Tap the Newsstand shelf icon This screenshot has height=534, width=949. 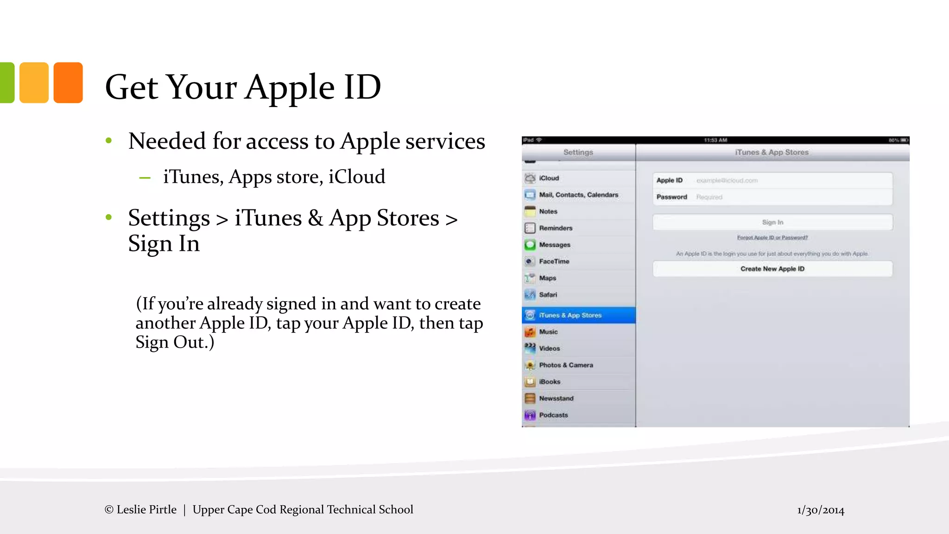pos(530,399)
